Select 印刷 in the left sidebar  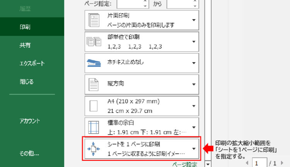click(25, 27)
